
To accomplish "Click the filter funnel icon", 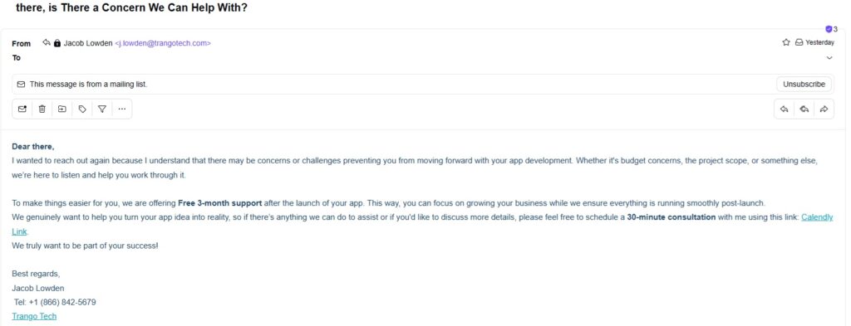I will [x=102, y=109].
